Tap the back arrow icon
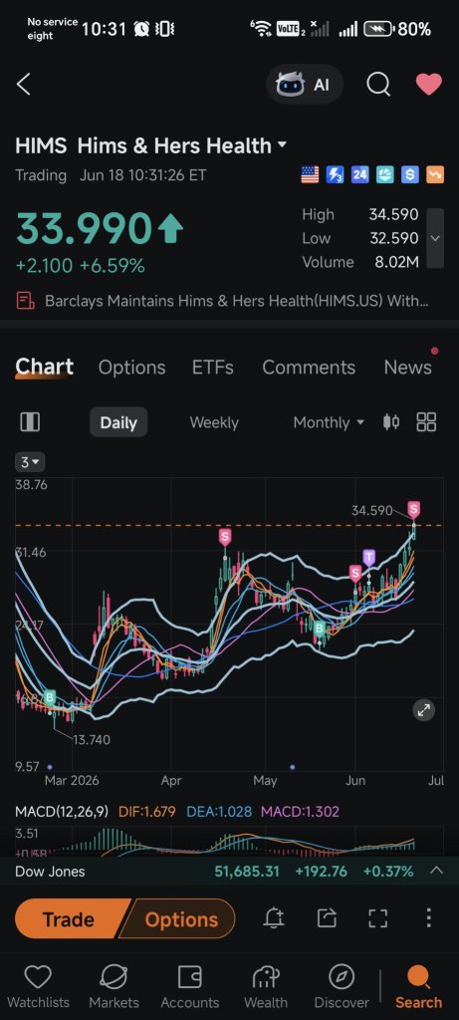This screenshot has height=1020, width=459. click(24, 84)
